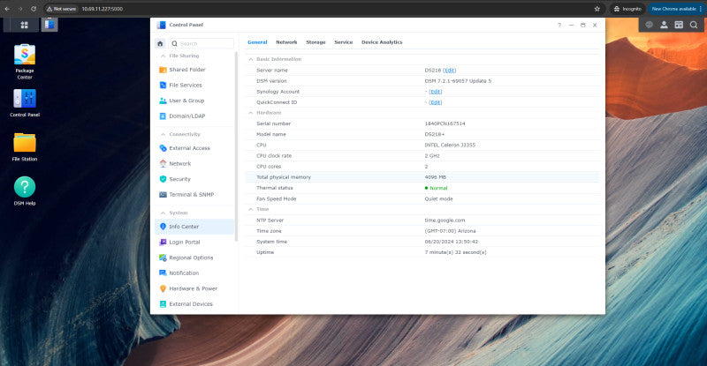
Task: Go to Control Panel home
Action: click(160, 44)
